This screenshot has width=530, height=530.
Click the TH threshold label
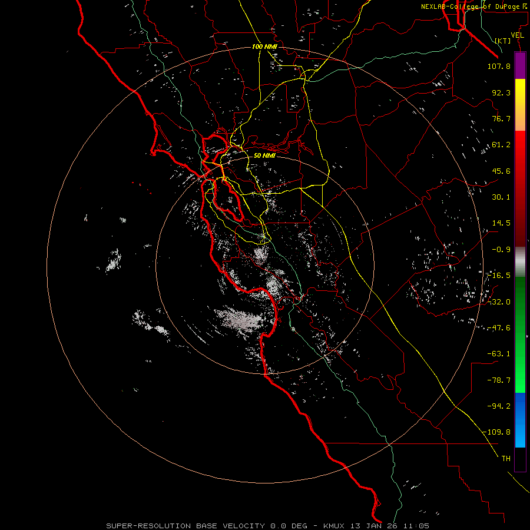coord(506,459)
